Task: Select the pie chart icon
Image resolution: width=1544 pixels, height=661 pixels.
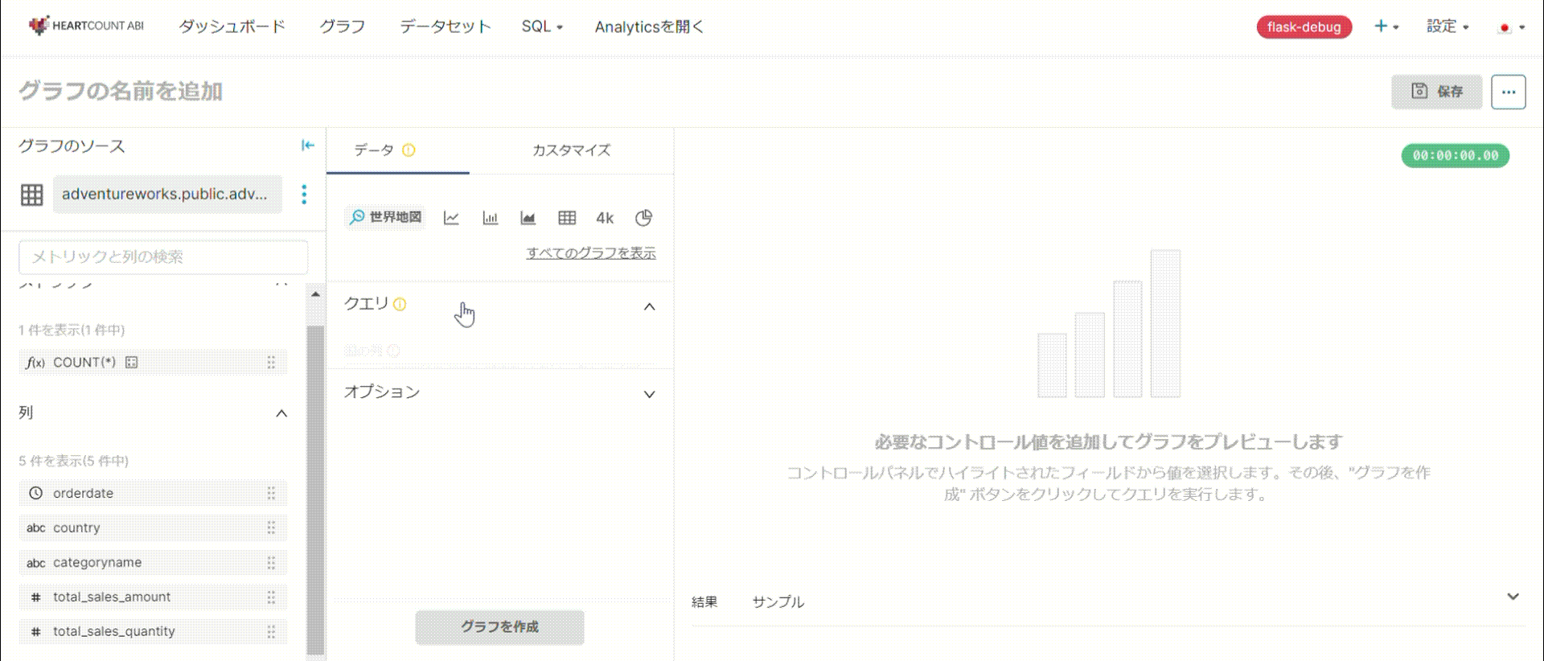Action: click(643, 218)
